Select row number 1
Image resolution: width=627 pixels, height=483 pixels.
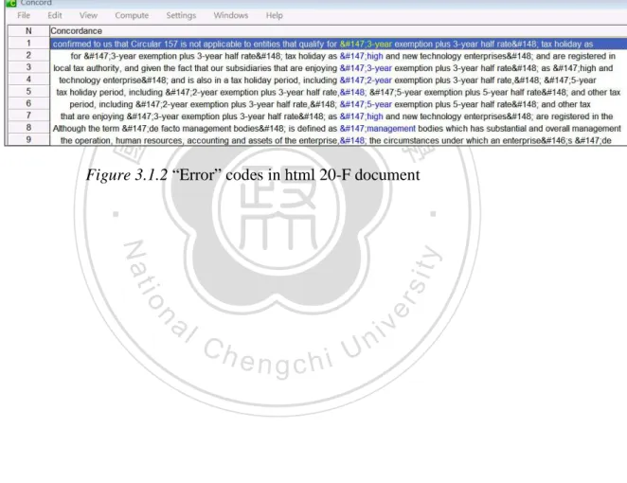28,44
